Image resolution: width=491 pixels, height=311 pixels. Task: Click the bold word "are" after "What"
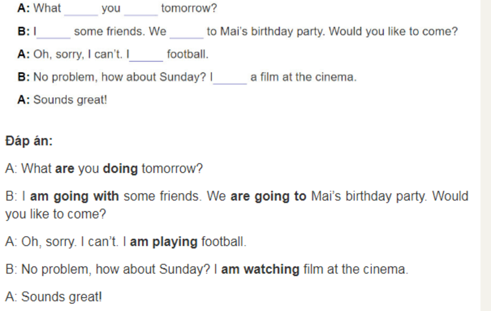pos(65,169)
